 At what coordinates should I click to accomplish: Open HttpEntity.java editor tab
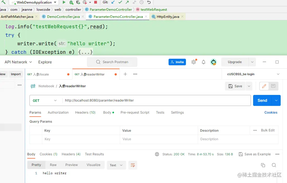(168, 16)
